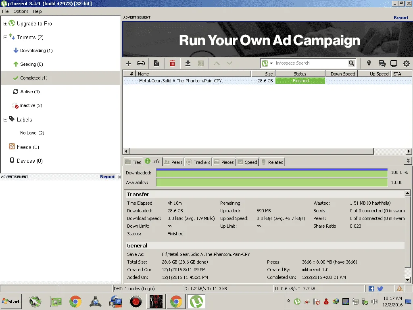Image resolution: width=413 pixels, height=310 pixels.
Task: Click Add Torrent from URL link icon
Action: (141, 63)
